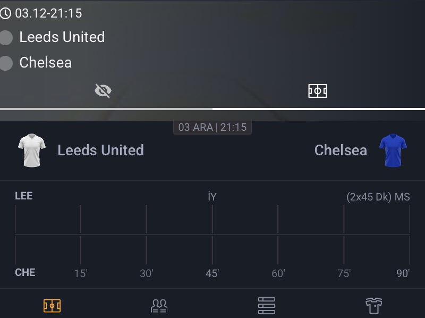425x318 pixels.
Task: Expand the 03 ARA | 21:15 date header
Action: (212, 127)
